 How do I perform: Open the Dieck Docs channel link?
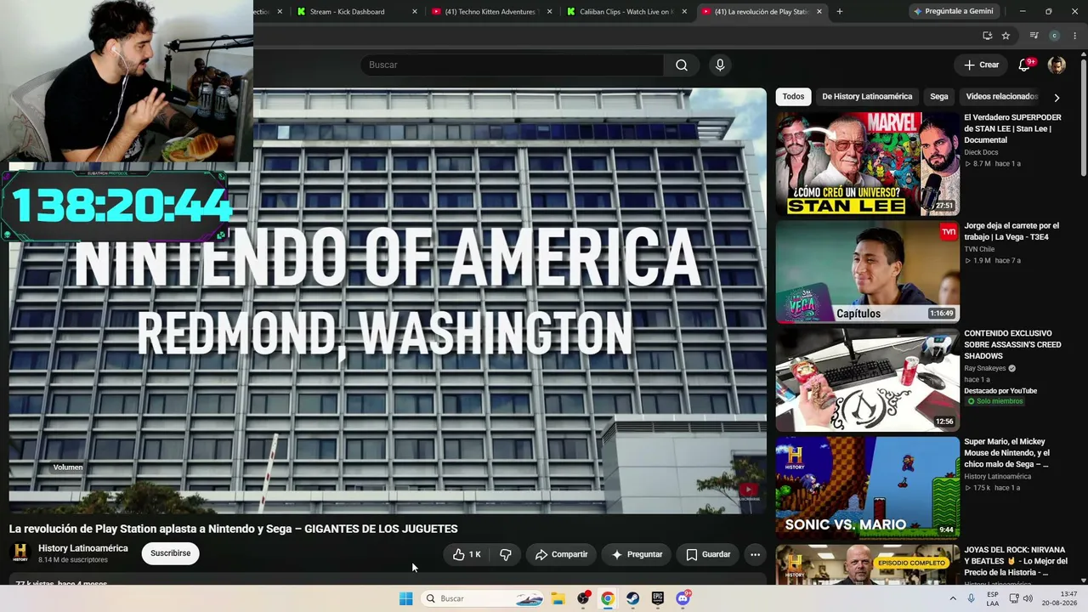[x=981, y=153]
